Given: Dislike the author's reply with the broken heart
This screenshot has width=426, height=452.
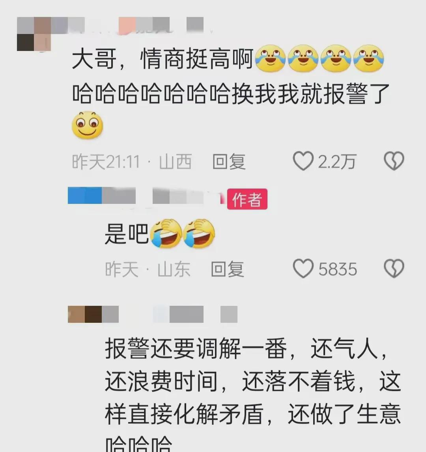Looking at the screenshot, I should point(394,269).
